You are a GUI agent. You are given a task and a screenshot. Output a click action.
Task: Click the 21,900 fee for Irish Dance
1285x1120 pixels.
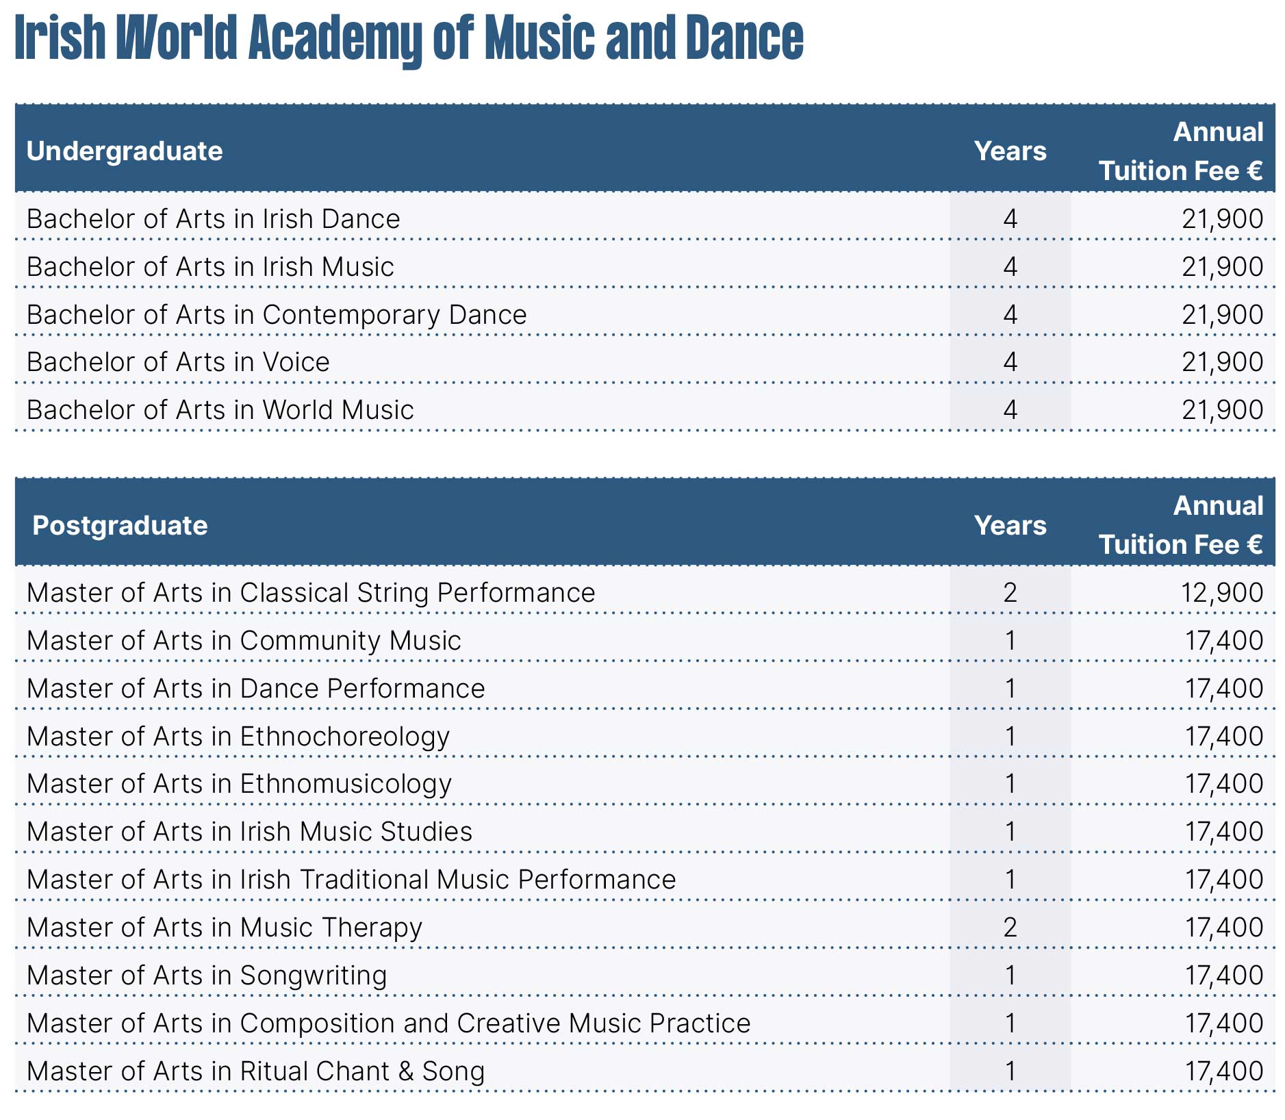click(x=1222, y=219)
